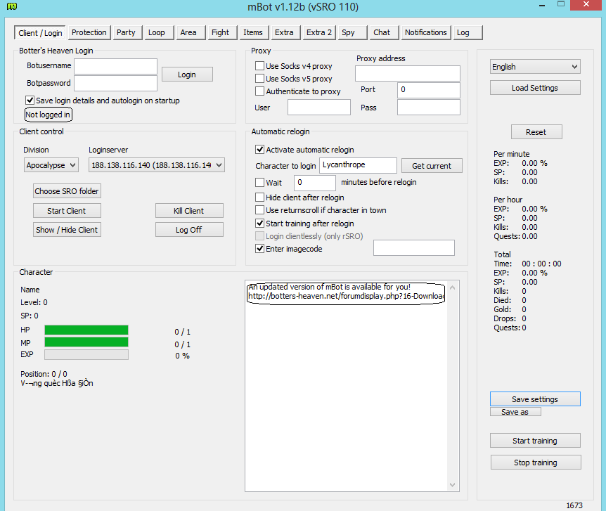Image resolution: width=606 pixels, height=511 pixels.
Task: Click the 'Not logged in' status text
Action: point(48,115)
